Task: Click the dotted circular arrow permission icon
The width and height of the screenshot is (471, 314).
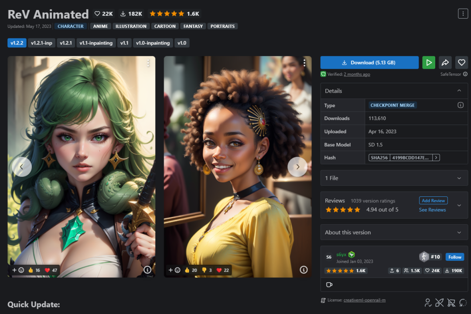Action: tap(463, 303)
